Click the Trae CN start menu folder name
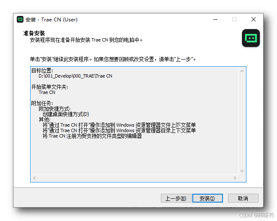277x221 pixels. click(47, 92)
